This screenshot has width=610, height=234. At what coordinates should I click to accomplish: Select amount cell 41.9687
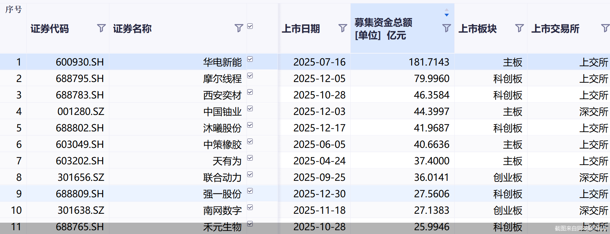pyautogui.click(x=432, y=128)
